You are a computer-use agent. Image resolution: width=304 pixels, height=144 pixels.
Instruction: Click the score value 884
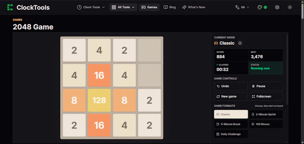[x=221, y=56]
